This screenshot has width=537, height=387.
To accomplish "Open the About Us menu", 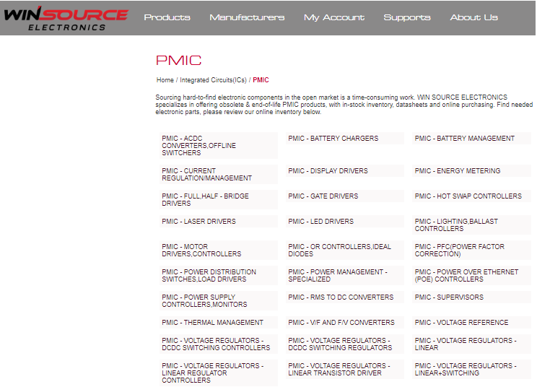I will click(x=473, y=17).
